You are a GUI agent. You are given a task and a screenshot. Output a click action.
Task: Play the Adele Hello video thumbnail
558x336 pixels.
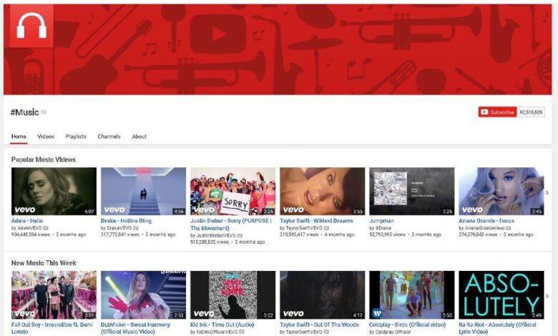[54, 192]
